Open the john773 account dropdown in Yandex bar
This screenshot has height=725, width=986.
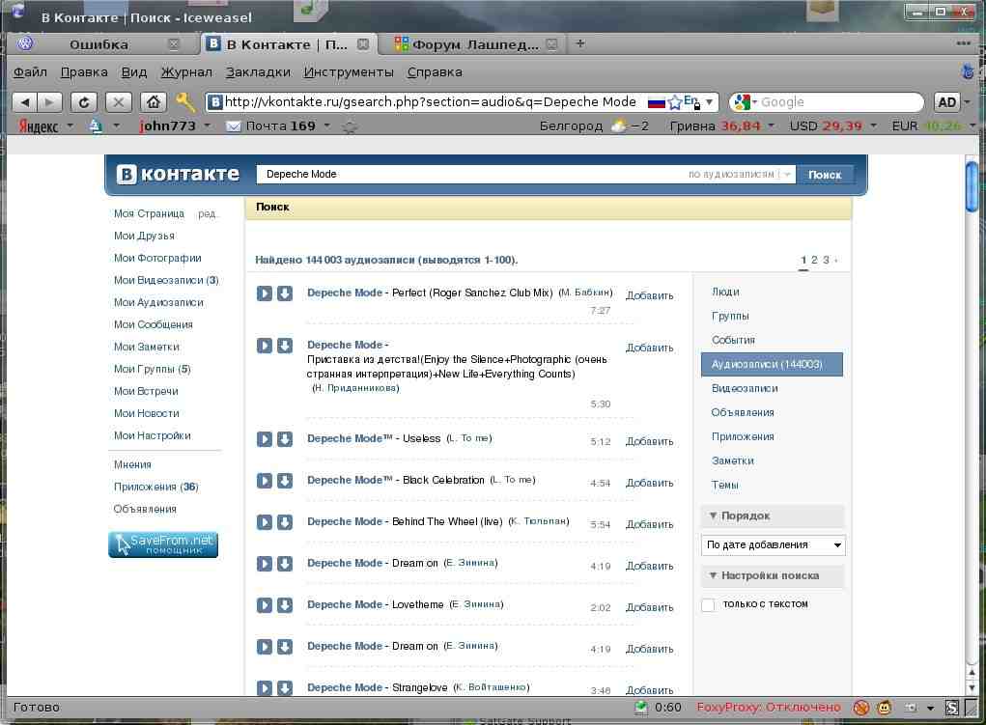pyautogui.click(x=207, y=125)
